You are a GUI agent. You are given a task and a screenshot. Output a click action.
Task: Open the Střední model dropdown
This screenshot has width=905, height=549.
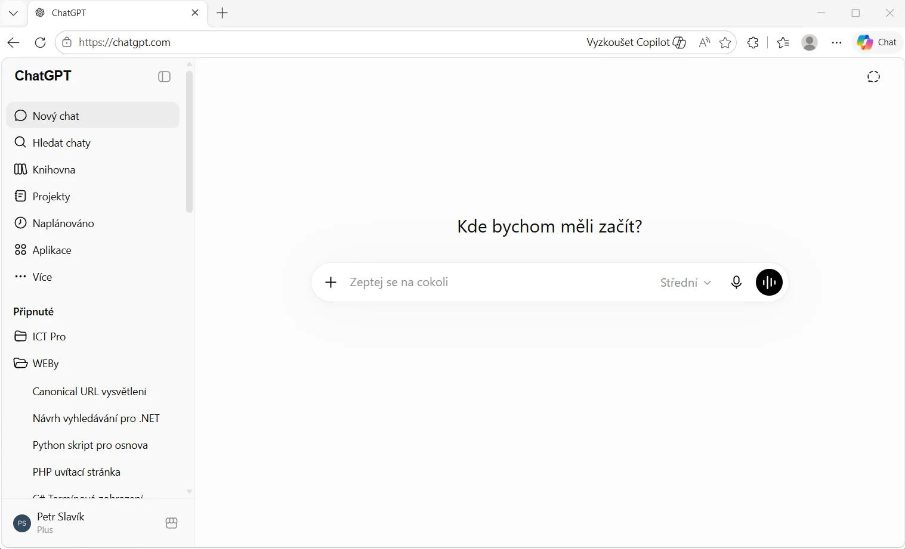[685, 283]
